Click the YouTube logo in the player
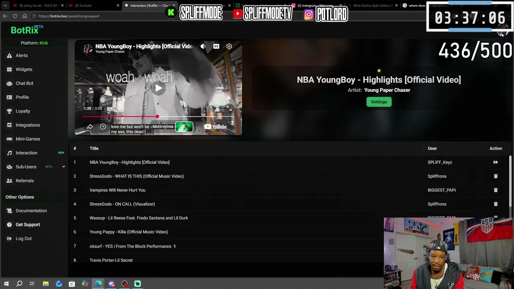Image resolution: width=514 pixels, height=289 pixels. 216,127
